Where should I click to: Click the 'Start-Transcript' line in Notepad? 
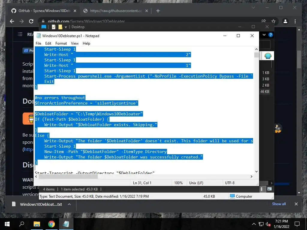pyautogui.click(x=94, y=173)
